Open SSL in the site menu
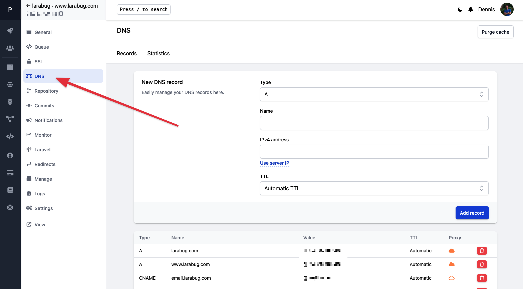Viewport: 523px width, 289px height. pos(63,61)
